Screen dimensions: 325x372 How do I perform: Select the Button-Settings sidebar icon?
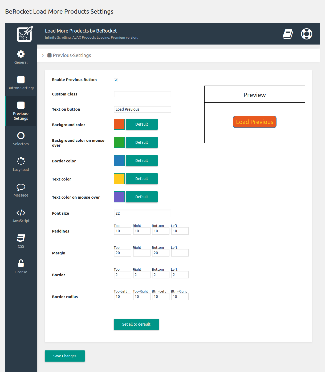pyautogui.click(x=21, y=79)
